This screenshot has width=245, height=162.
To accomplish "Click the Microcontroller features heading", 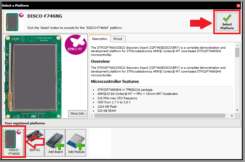I will click(x=115, y=82).
